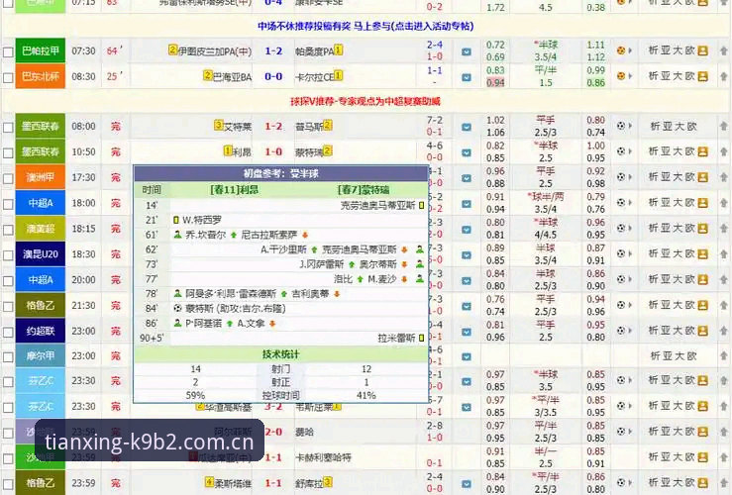Screen dimensions: 732x495
Task: Click the blue icon in 格鲁乙 23:59 row
Action: pos(466,484)
